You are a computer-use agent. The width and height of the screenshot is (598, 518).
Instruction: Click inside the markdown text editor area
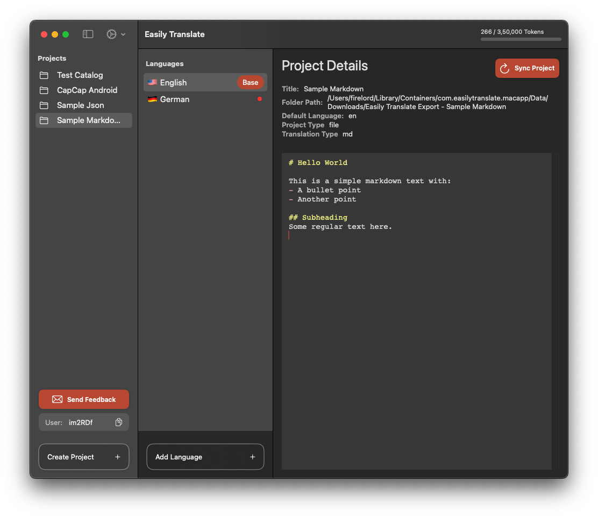click(x=416, y=311)
